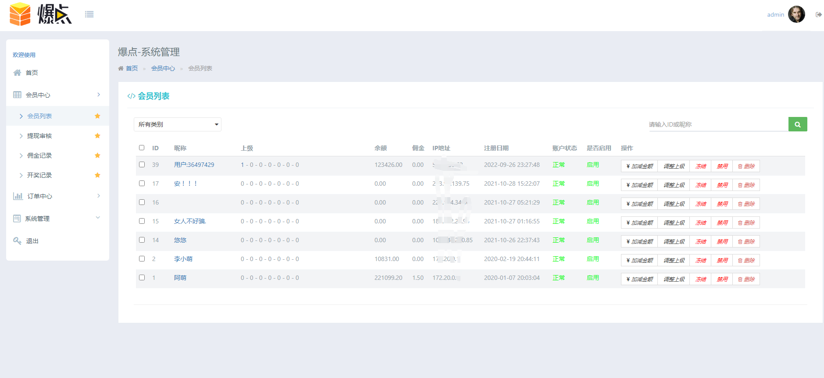Screen dimensions: 824x378
Task: Click the home icon in sidebar
Action: pos(18,73)
